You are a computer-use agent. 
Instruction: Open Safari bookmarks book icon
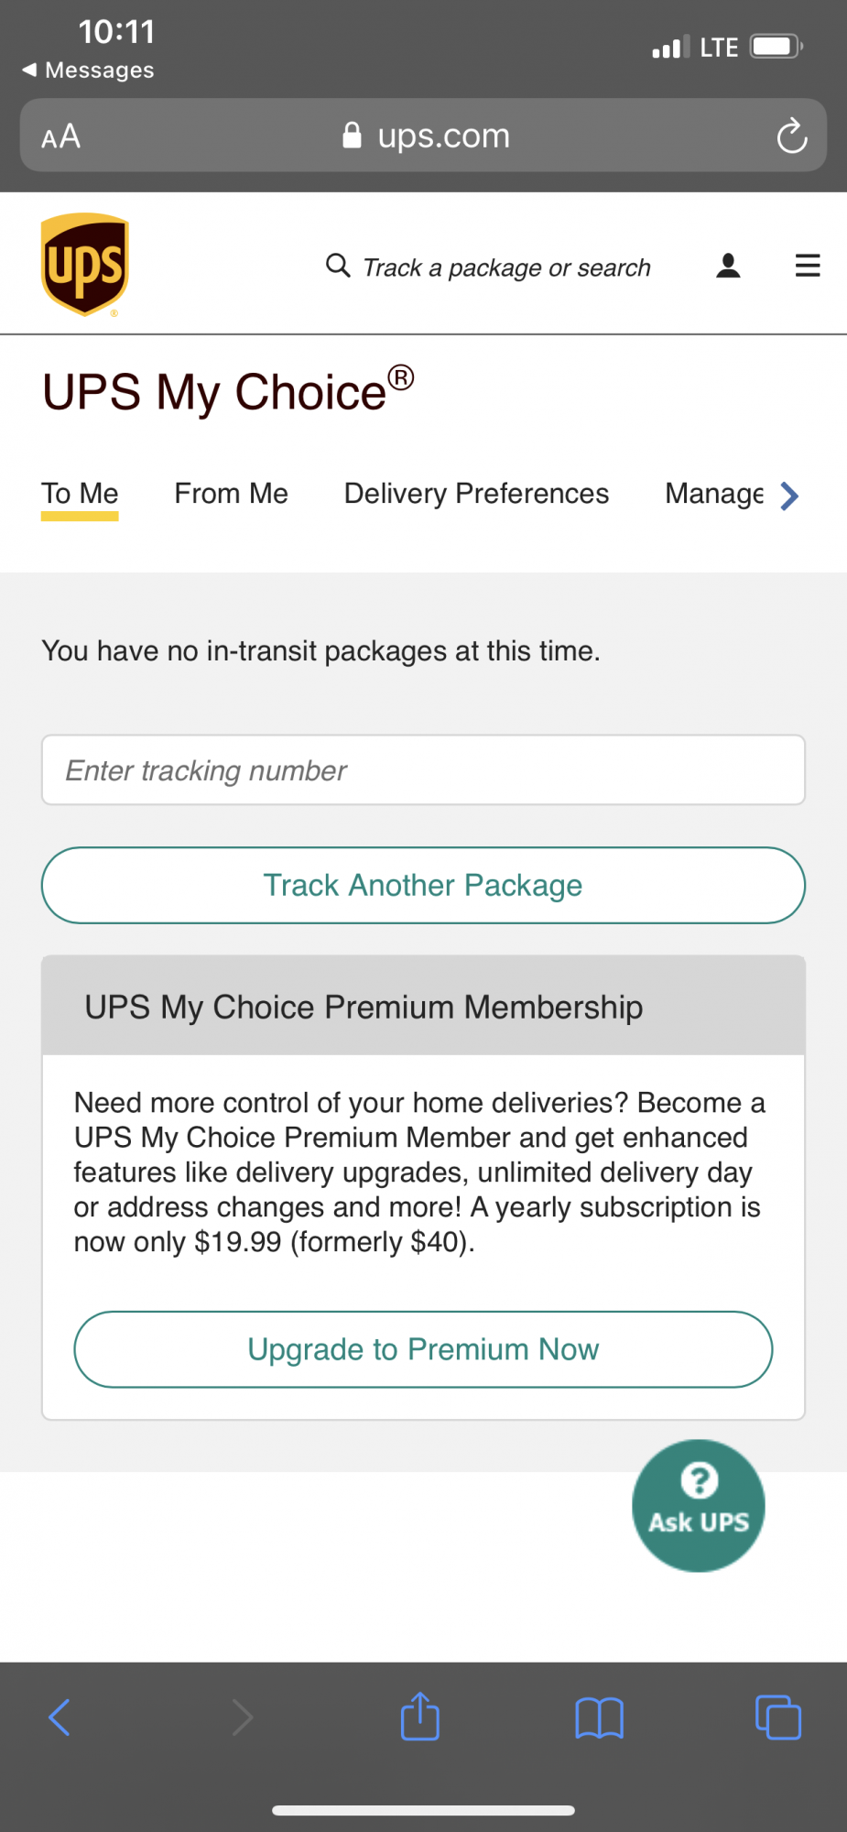[x=599, y=1717]
